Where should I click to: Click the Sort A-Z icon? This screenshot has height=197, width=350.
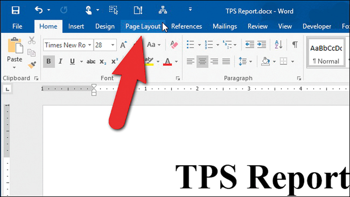tap(278, 45)
